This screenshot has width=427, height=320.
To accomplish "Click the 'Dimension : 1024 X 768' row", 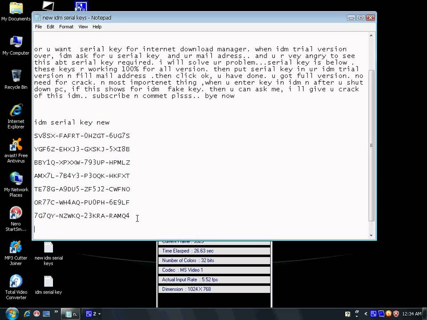I will pos(214,289).
